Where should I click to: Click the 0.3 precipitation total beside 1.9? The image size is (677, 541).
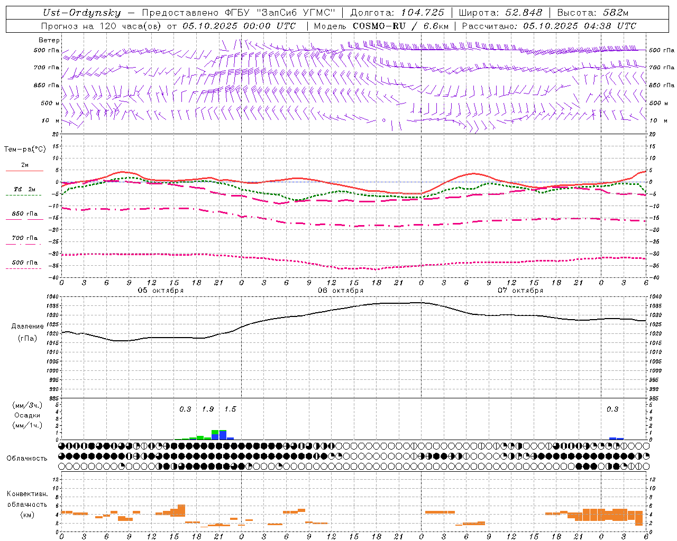tap(185, 409)
